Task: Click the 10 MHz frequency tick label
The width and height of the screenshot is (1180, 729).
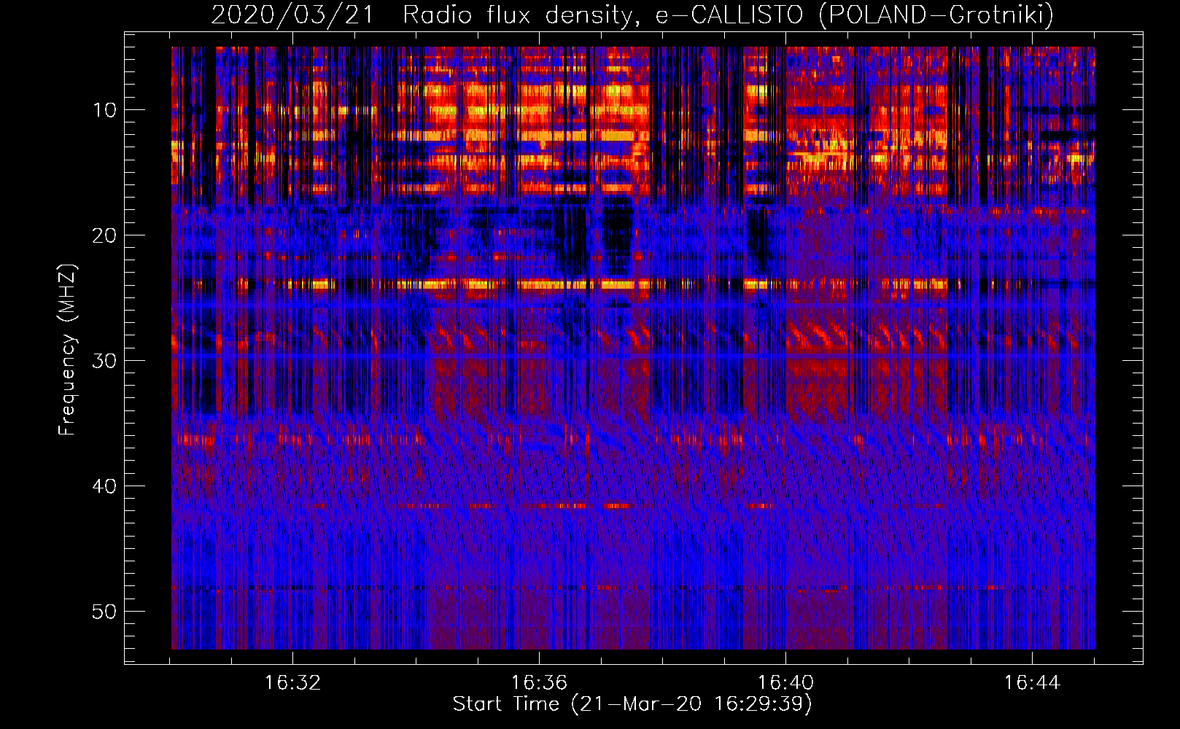Action: (105, 110)
